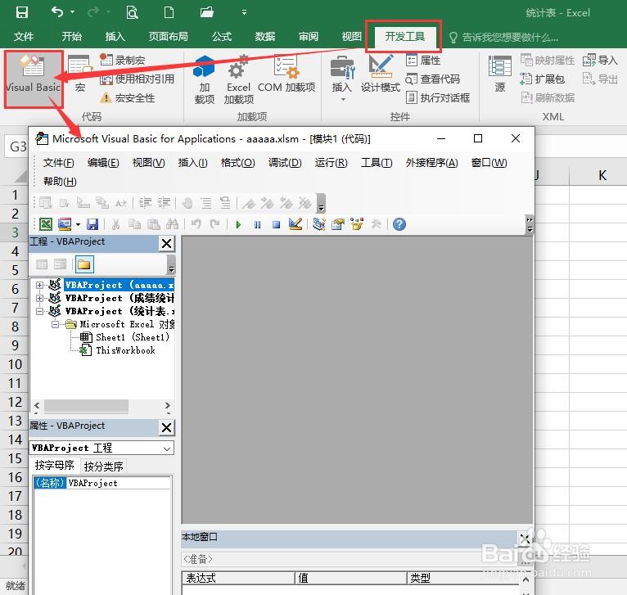Collapse the 统计表 VBAProject tree node
Screen dimensions: 627x595
coord(39,311)
